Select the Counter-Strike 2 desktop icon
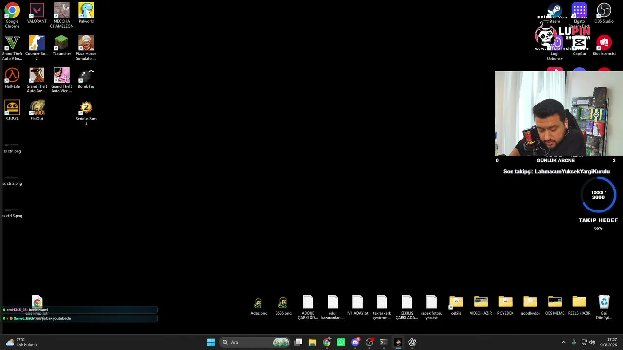Screen dimensions: 623x350 [37, 48]
